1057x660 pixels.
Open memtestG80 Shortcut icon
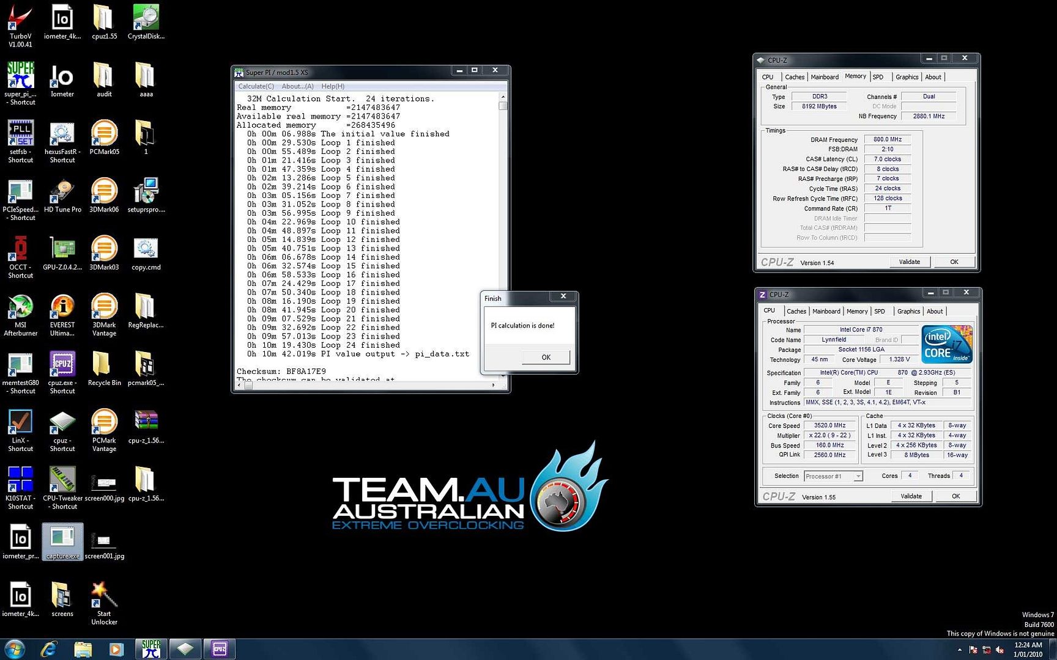click(x=20, y=372)
